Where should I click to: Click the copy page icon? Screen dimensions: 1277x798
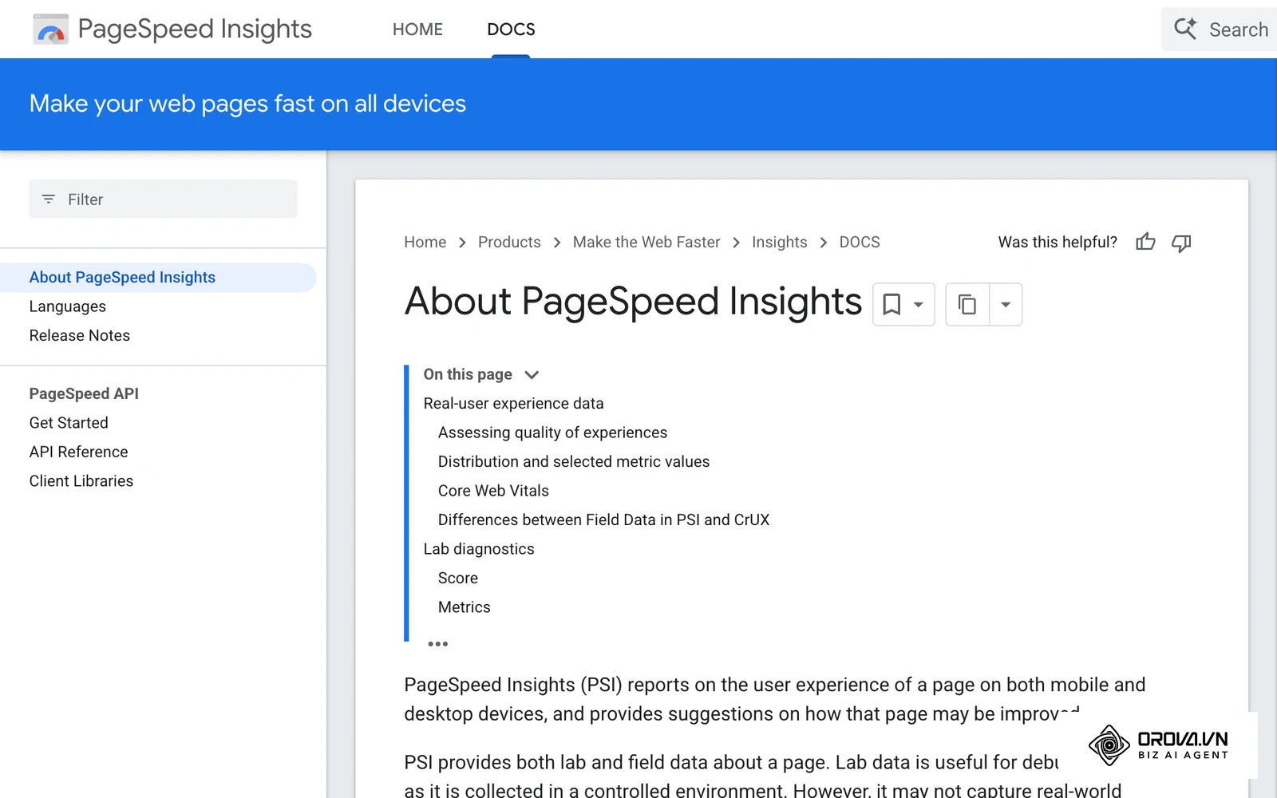pos(967,304)
